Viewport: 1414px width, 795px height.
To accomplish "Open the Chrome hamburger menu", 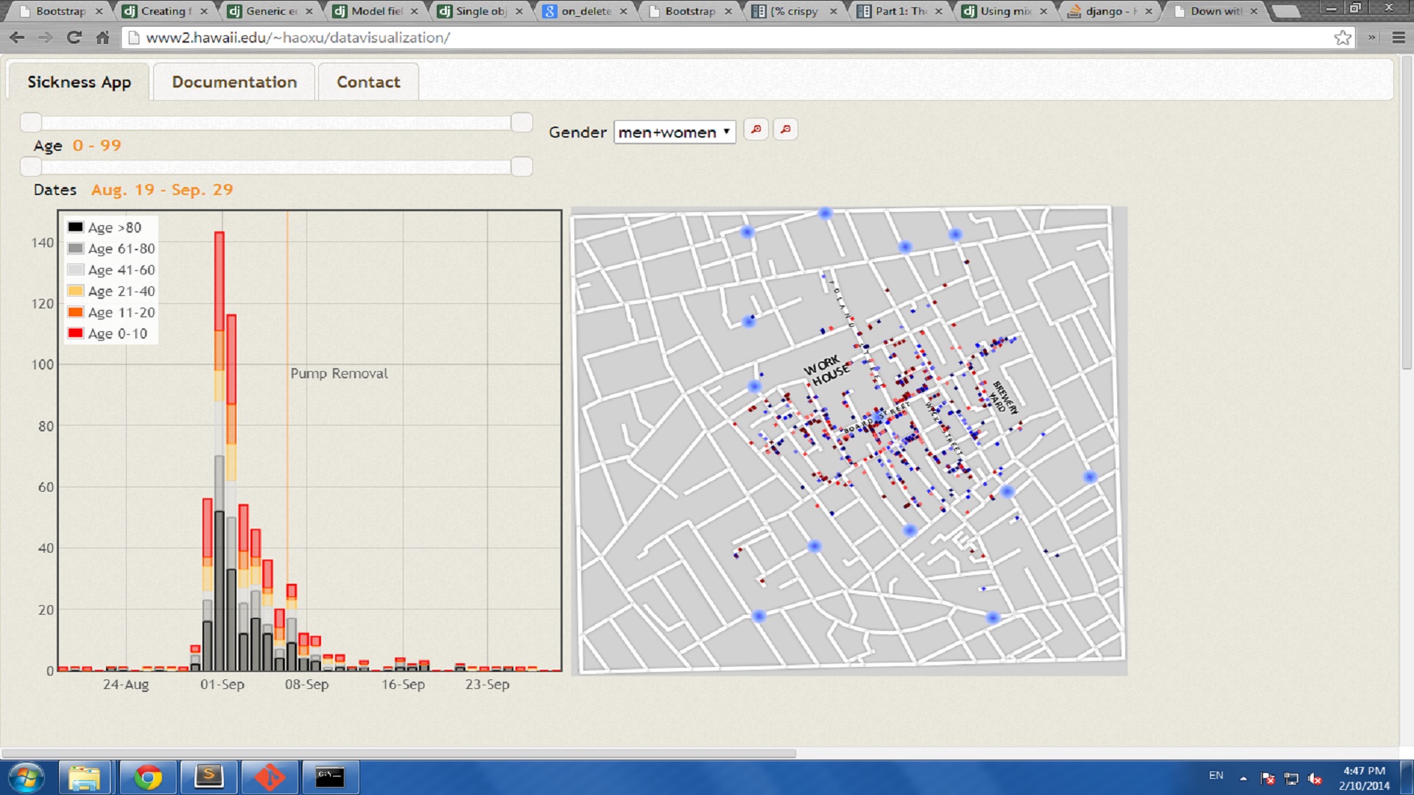I will (1399, 38).
